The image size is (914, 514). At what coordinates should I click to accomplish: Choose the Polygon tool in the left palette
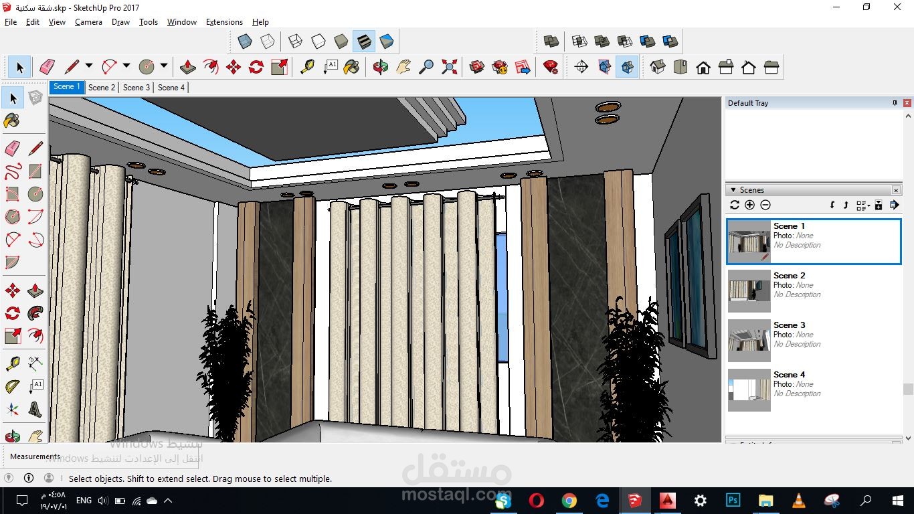[13, 216]
